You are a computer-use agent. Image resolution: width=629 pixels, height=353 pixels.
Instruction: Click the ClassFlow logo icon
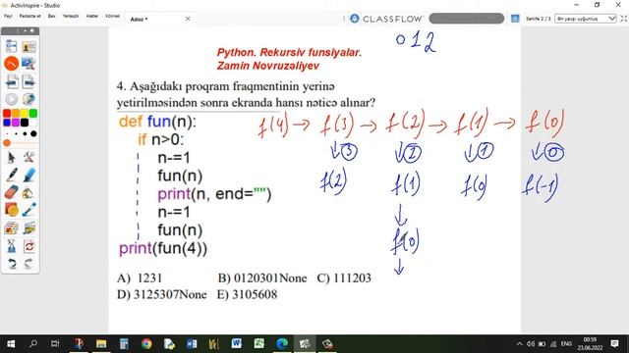point(355,19)
